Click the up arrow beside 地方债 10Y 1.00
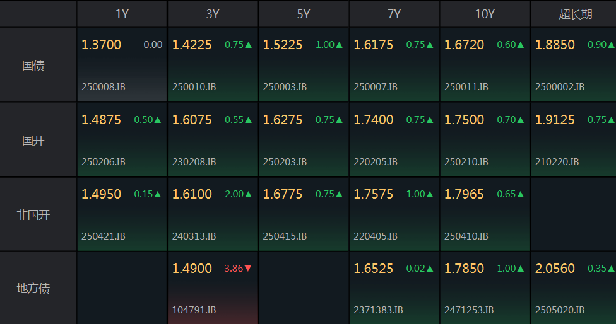 [x=521, y=269]
